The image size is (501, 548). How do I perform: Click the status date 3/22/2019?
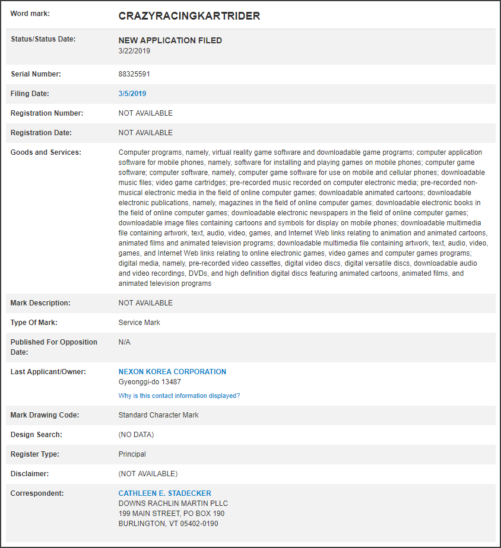(x=134, y=51)
